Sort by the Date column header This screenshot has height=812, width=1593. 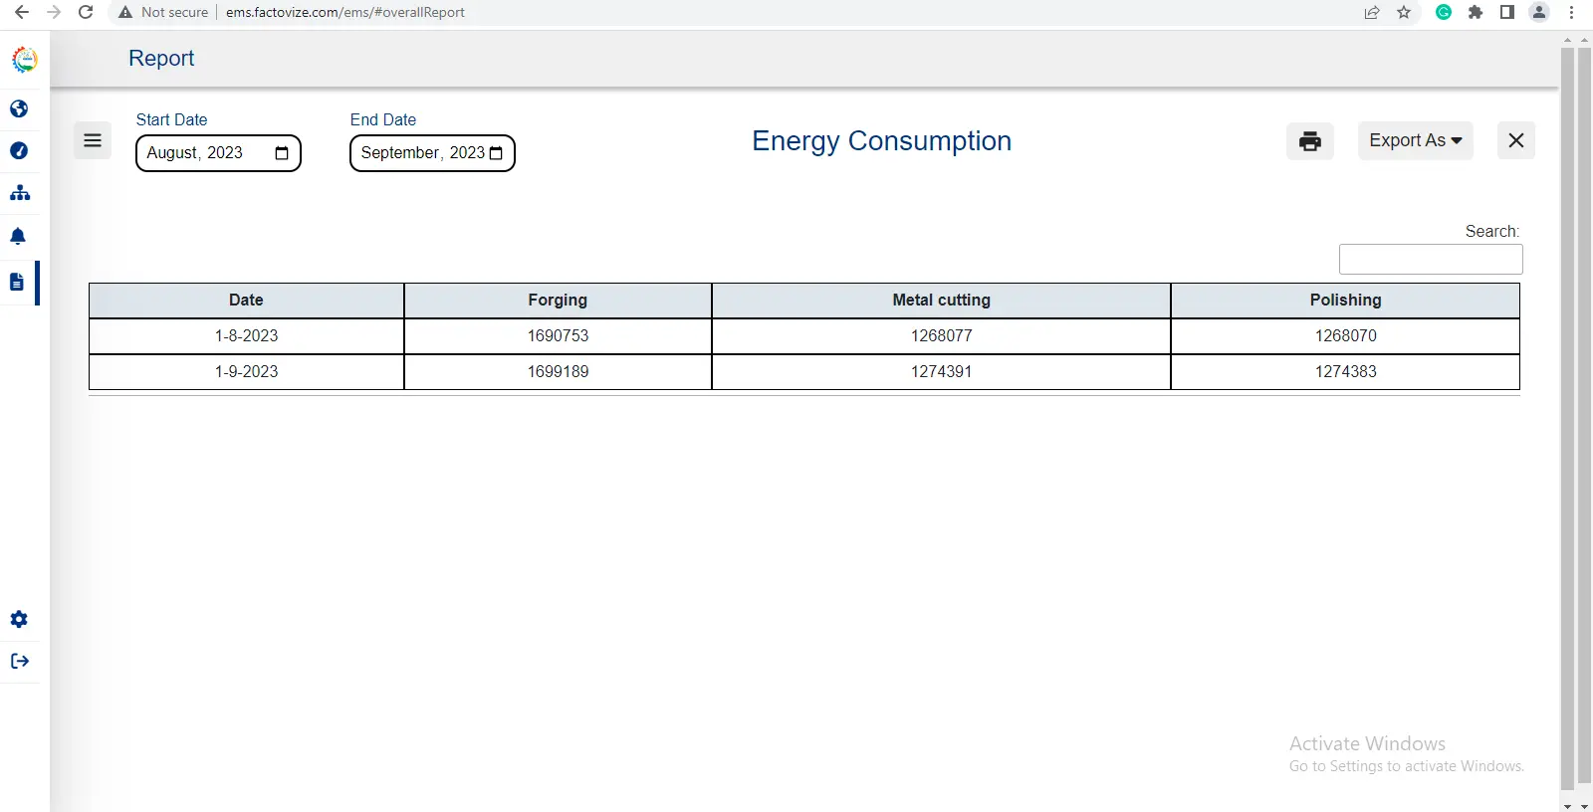coord(246,301)
